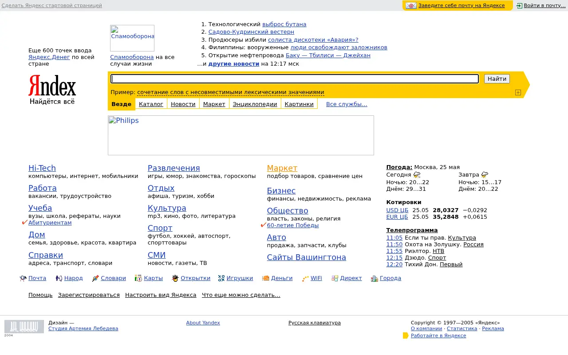This screenshot has height=355, width=568.
Task: Open the 12:20 TV schedule time link
Action: click(394, 264)
